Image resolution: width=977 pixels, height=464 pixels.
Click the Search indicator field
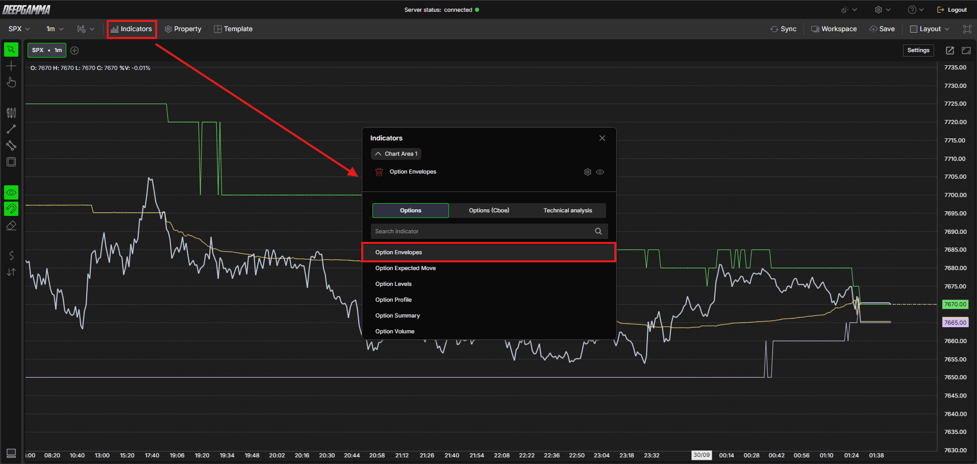489,231
